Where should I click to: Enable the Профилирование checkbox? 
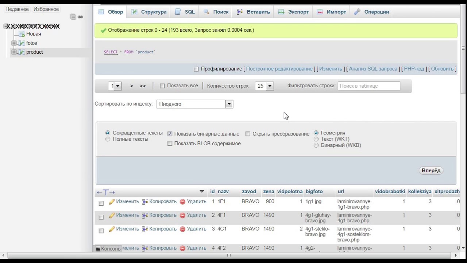click(196, 69)
